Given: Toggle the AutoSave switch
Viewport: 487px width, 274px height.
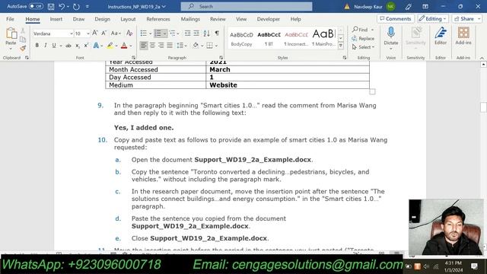Looking at the screenshot, I should point(36,6).
